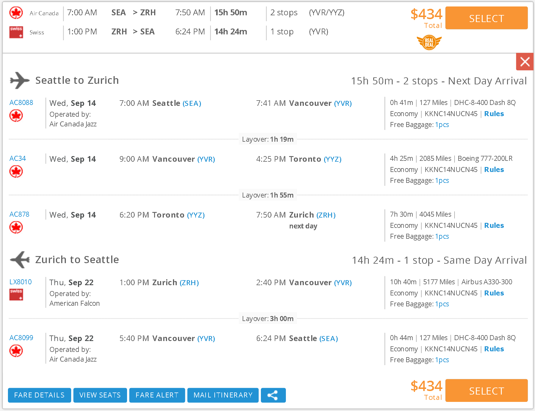Image resolution: width=535 pixels, height=411 pixels.
Task: View Rules for the AC878 flight
Action: (x=494, y=225)
